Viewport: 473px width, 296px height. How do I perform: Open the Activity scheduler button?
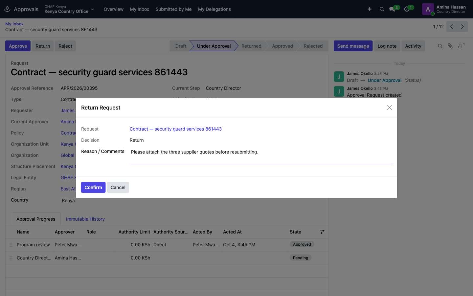(413, 46)
